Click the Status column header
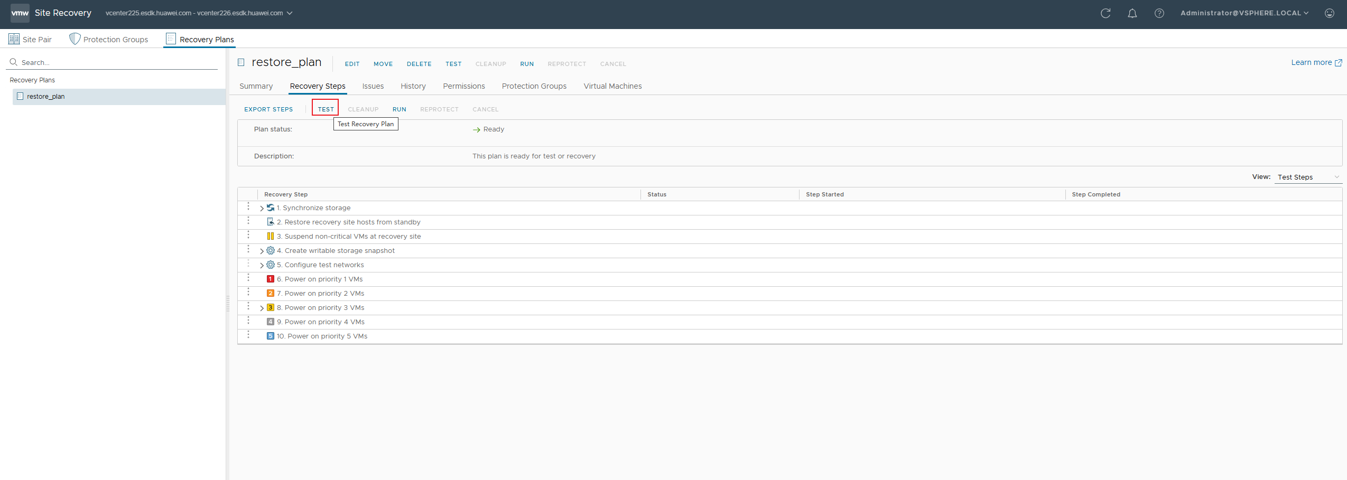Screen dimensions: 1347x480 (x=720, y=194)
